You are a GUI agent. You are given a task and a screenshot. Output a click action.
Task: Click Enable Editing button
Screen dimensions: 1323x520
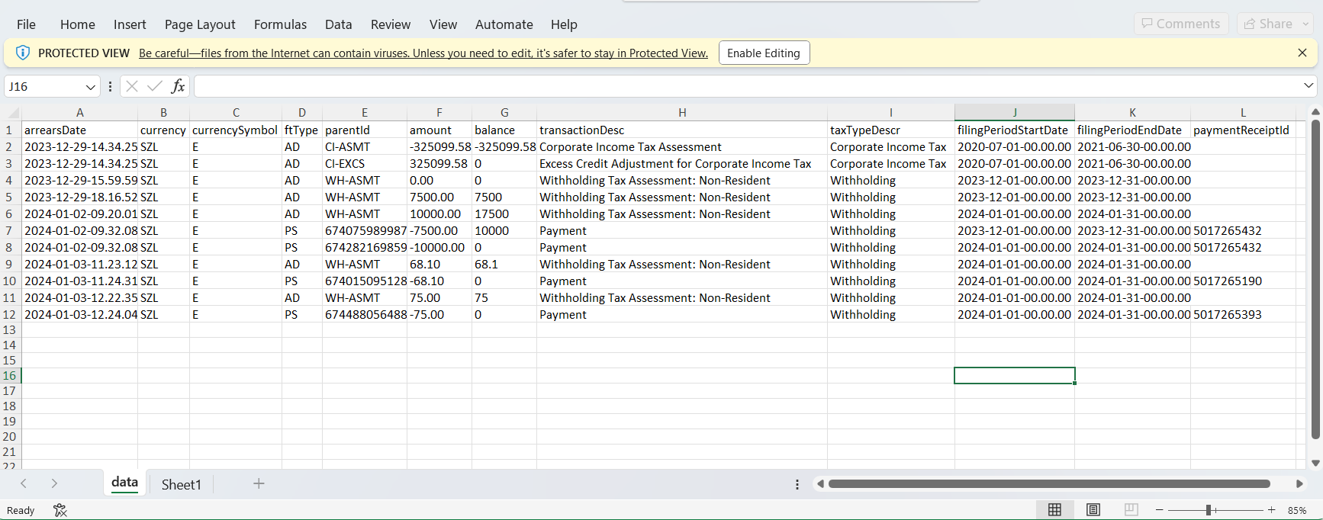763,53
